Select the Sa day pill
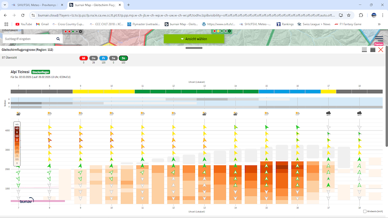The height and width of the screenshot is (218, 388). [x=113, y=58]
